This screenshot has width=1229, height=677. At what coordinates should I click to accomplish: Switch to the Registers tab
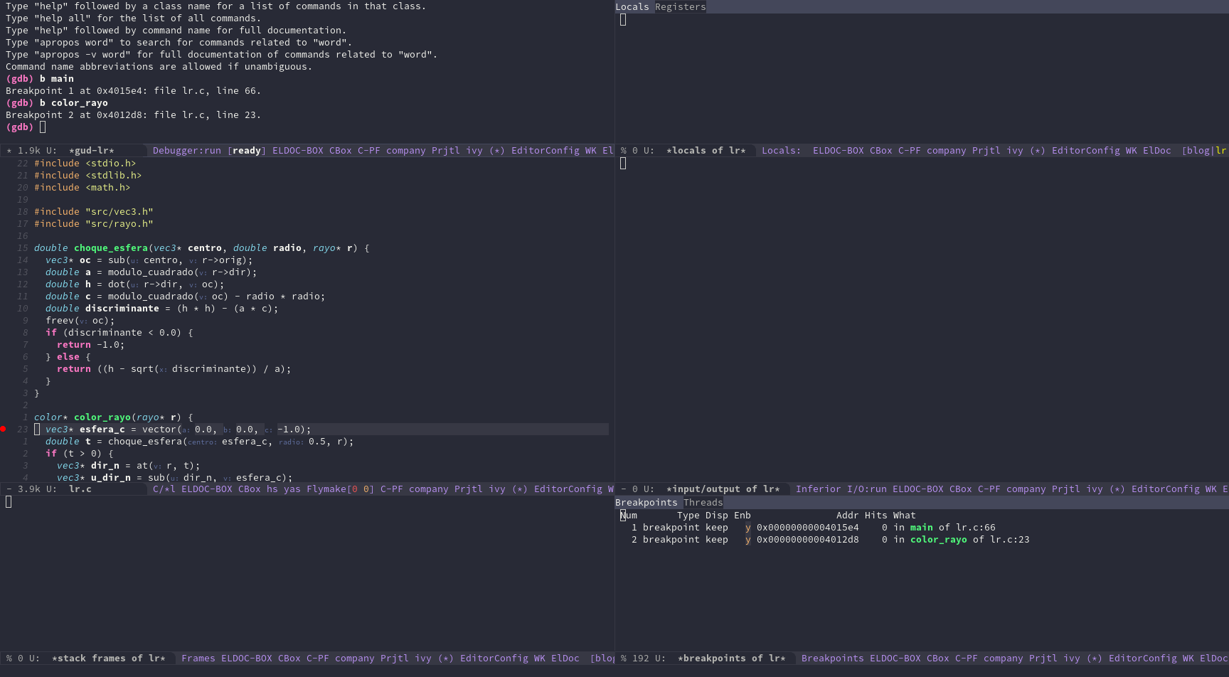click(x=680, y=6)
